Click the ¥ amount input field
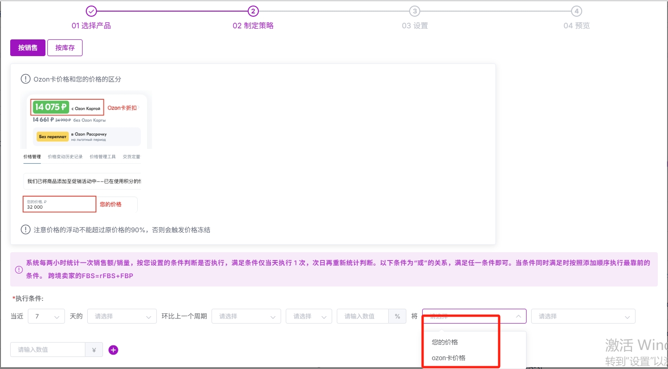The image size is (668, 369). 48,350
